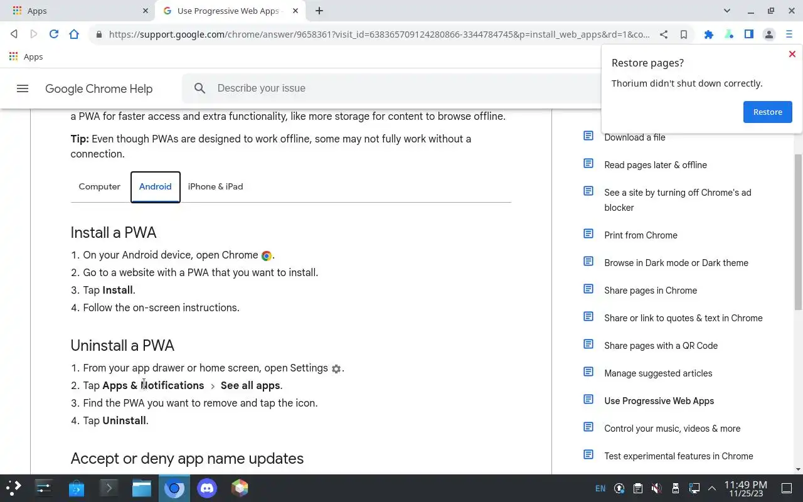Image resolution: width=803 pixels, height=502 pixels.
Task: Close the Restore pages popup
Action: point(792,54)
